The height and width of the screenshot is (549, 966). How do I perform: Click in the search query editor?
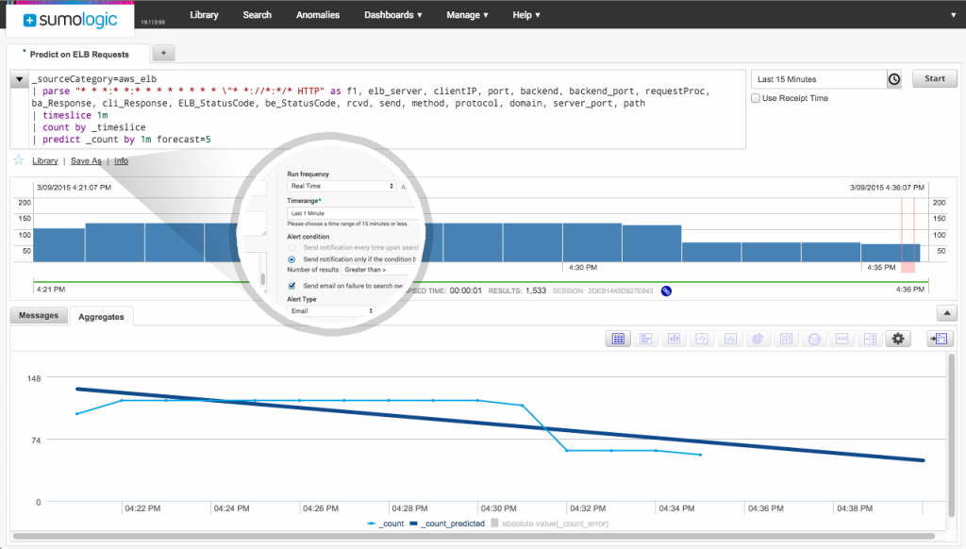pyautogui.click(x=377, y=109)
